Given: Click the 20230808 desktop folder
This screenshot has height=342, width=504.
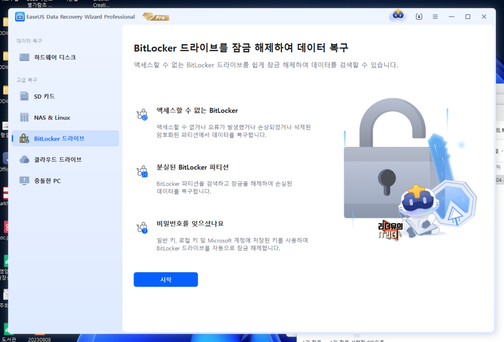Looking at the screenshot, I should (39, 339).
